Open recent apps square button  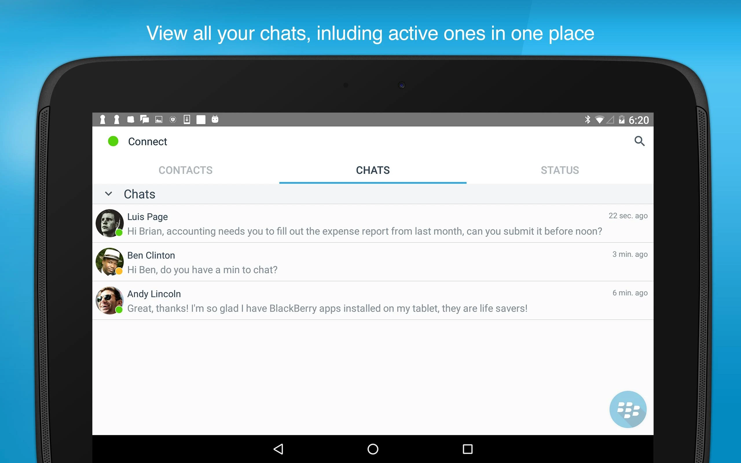coord(467,449)
